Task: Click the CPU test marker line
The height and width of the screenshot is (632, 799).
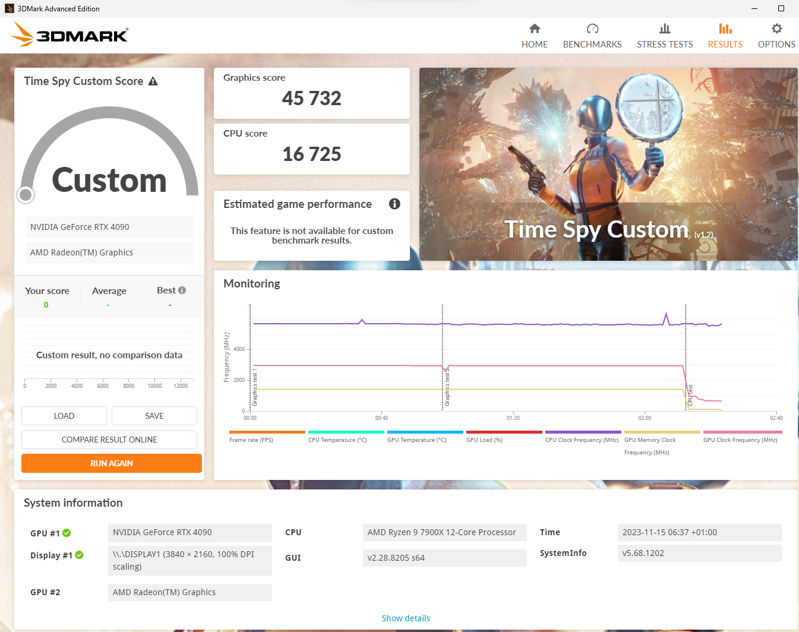Action: (686, 356)
